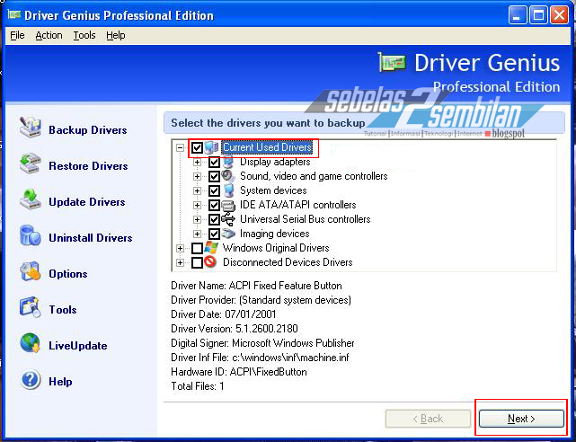This screenshot has width=576, height=442.
Task: Open the Backup Drivers link
Action: pos(88,130)
